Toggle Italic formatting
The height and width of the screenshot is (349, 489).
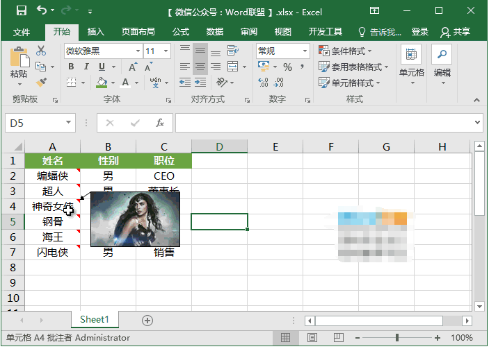tap(86, 67)
